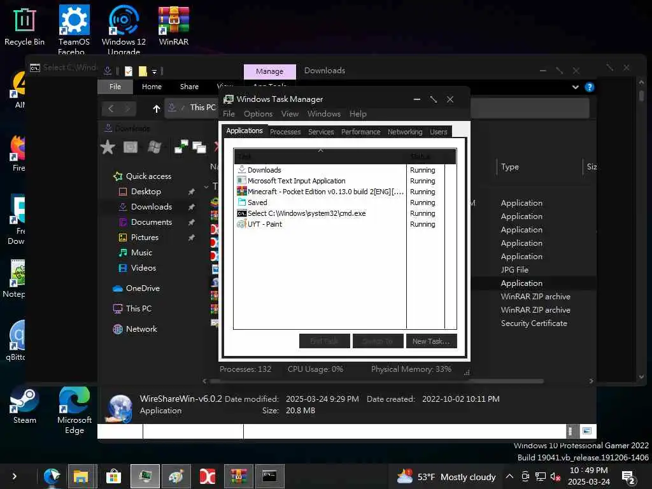652x489 pixels.
Task: Switch to the Performance tab
Action: pos(360,131)
